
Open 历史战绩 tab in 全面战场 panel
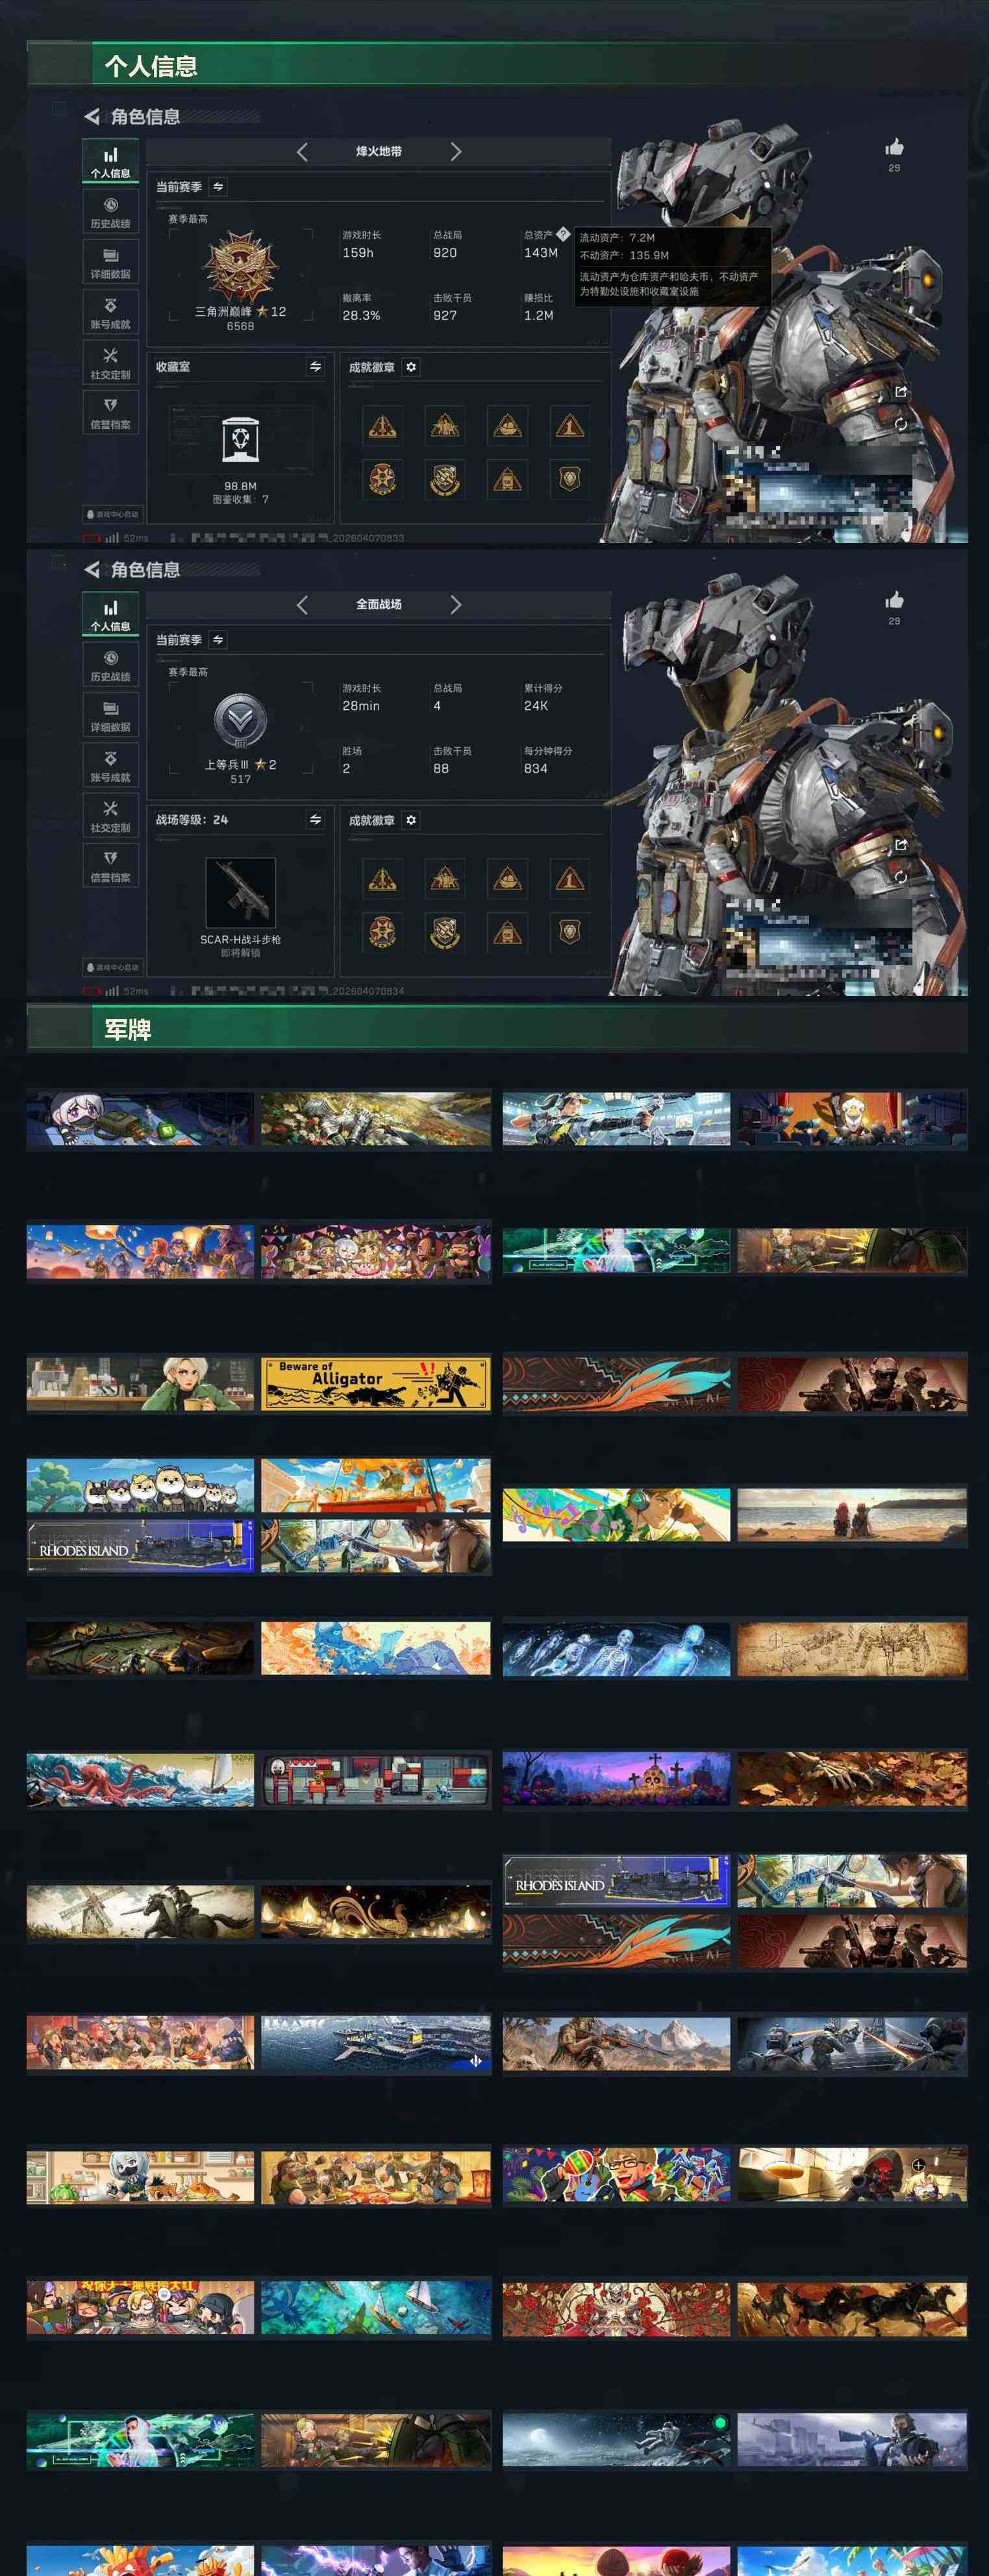click(111, 666)
